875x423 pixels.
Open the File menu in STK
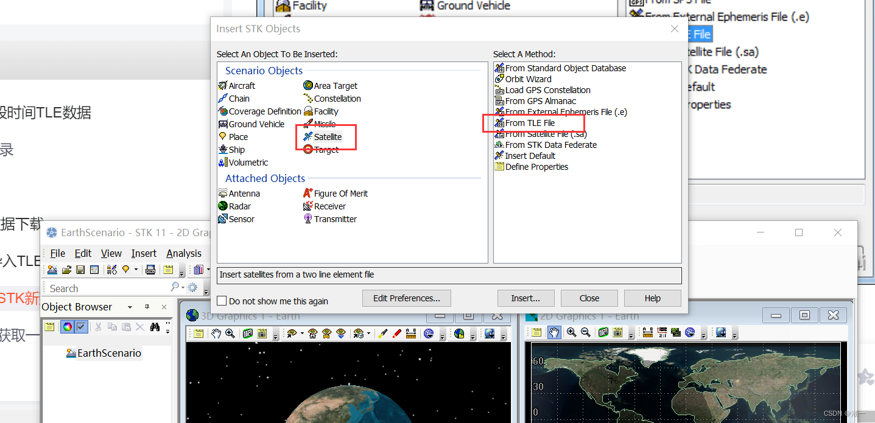(58, 253)
